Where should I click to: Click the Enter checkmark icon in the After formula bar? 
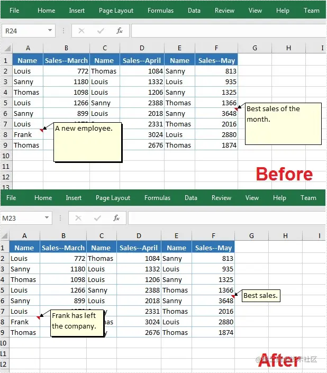97,218
